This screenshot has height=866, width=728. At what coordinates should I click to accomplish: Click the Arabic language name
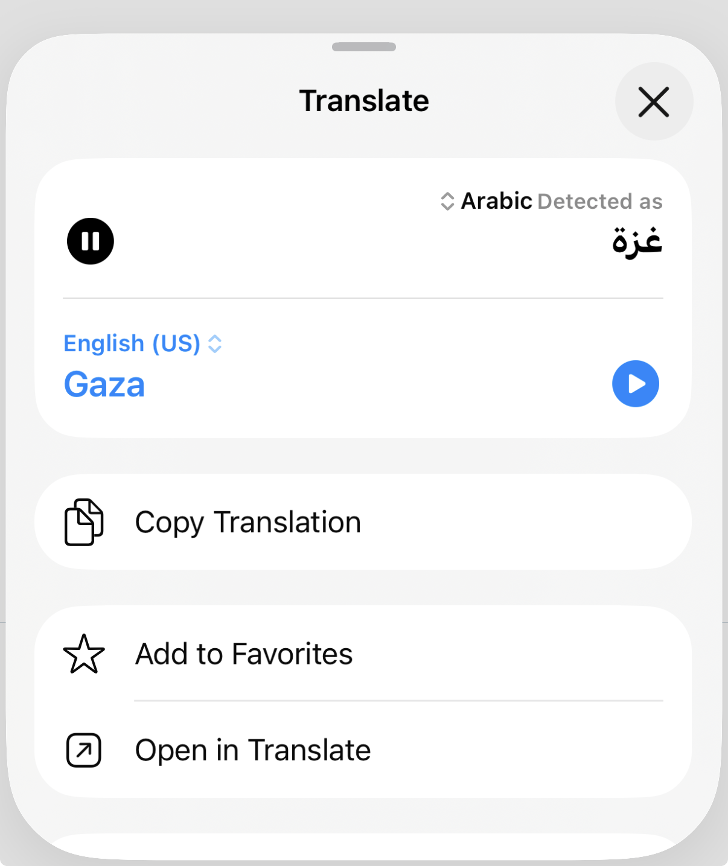(497, 201)
